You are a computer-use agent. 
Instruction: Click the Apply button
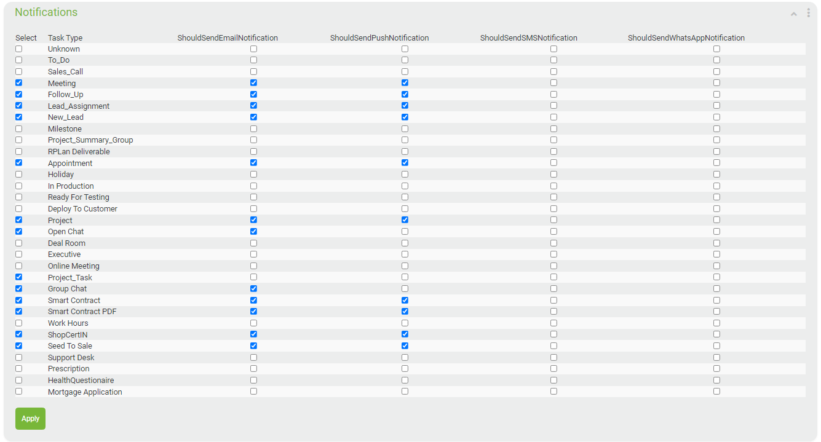[x=30, y=419]
